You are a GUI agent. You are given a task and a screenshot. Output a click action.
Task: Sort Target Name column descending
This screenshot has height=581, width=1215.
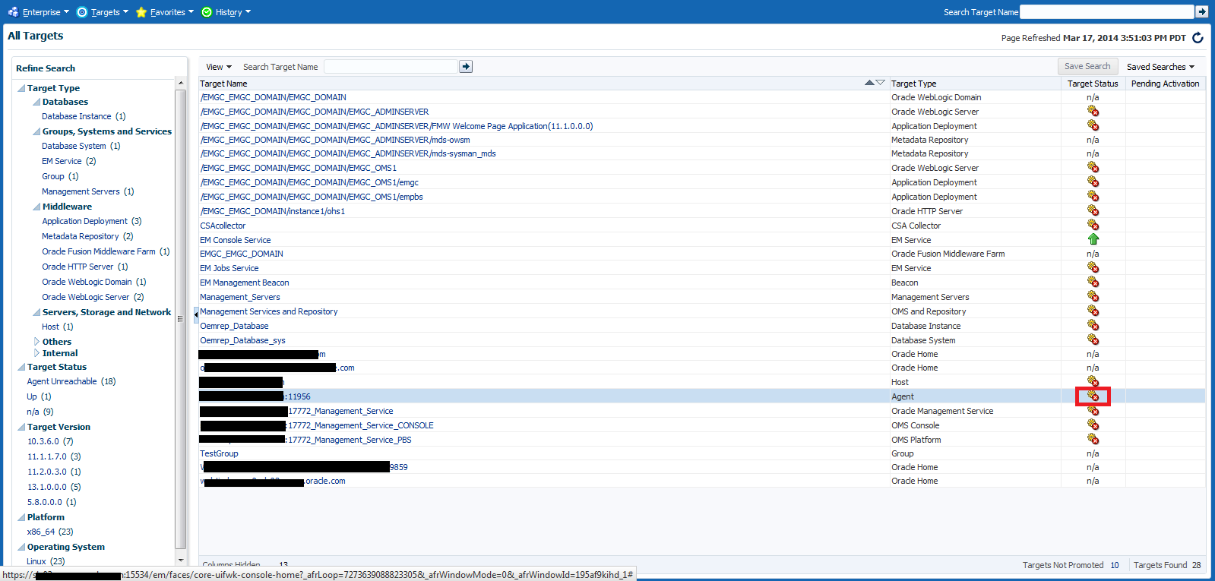tap(880, 82)
